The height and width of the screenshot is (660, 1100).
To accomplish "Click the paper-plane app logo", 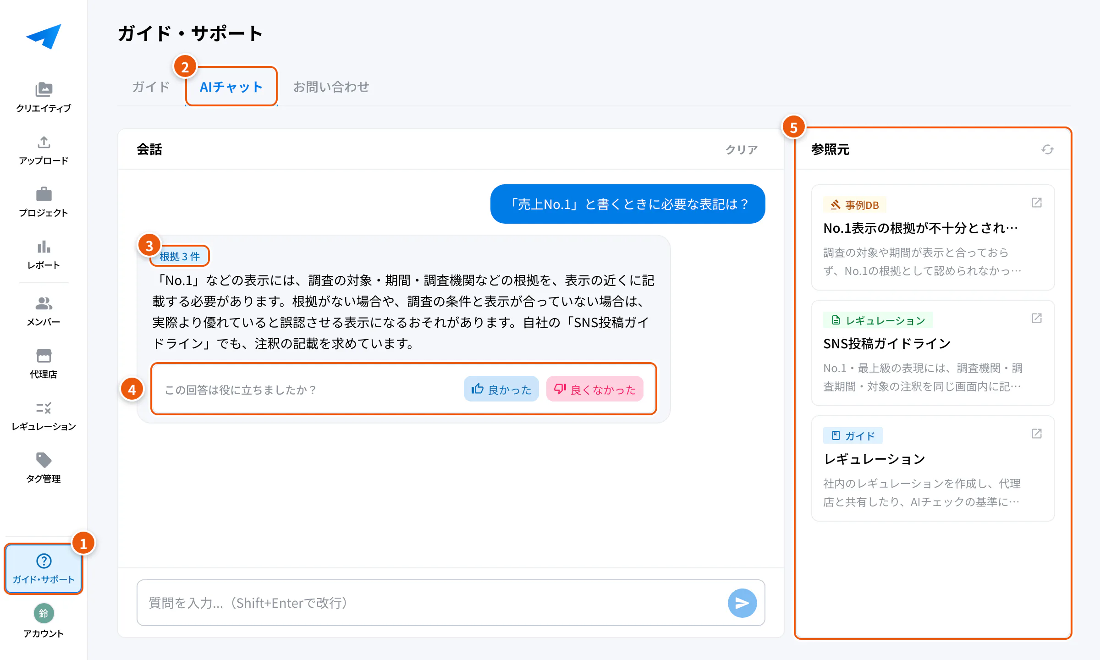I will point(44,36).
